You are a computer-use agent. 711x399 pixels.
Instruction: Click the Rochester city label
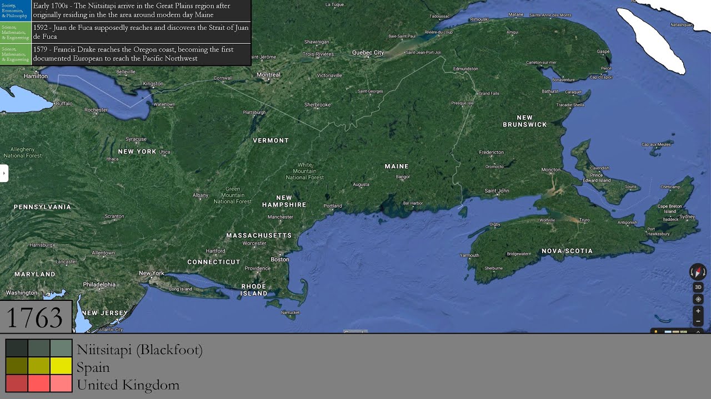(x=96, y=110)
